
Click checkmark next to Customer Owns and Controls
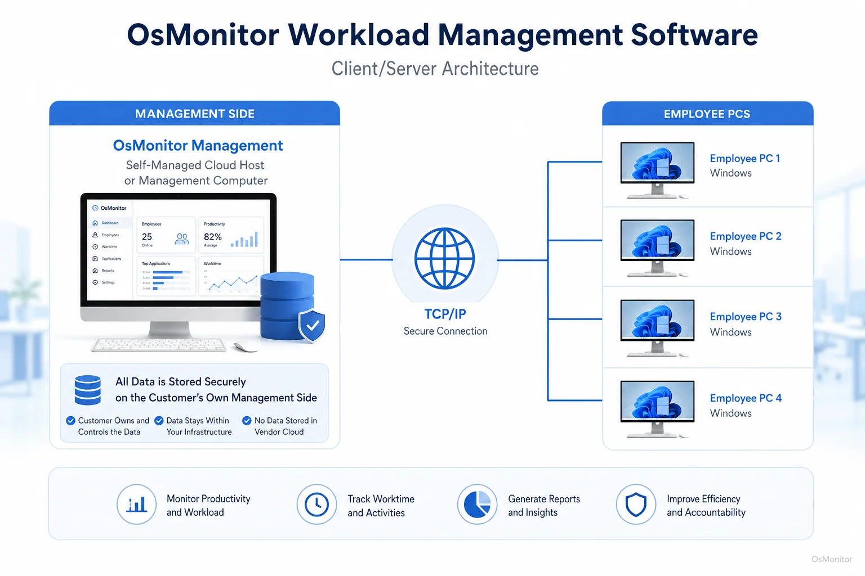pos(71,421)
